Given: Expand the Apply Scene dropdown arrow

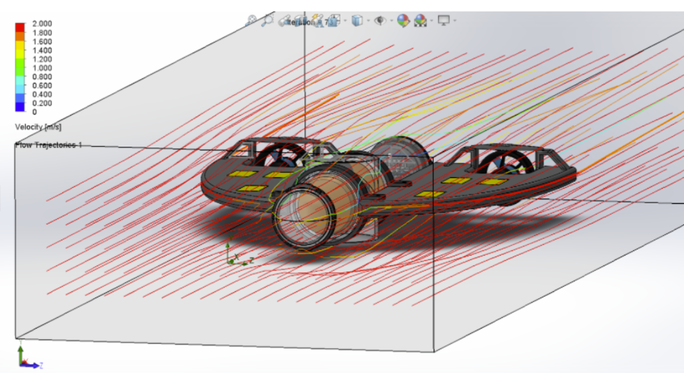Looking at the screenshot, I should [431, 21].
